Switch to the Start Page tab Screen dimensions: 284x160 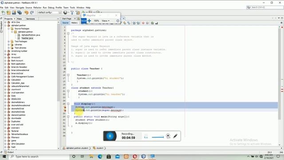click(x=67, y=19)
